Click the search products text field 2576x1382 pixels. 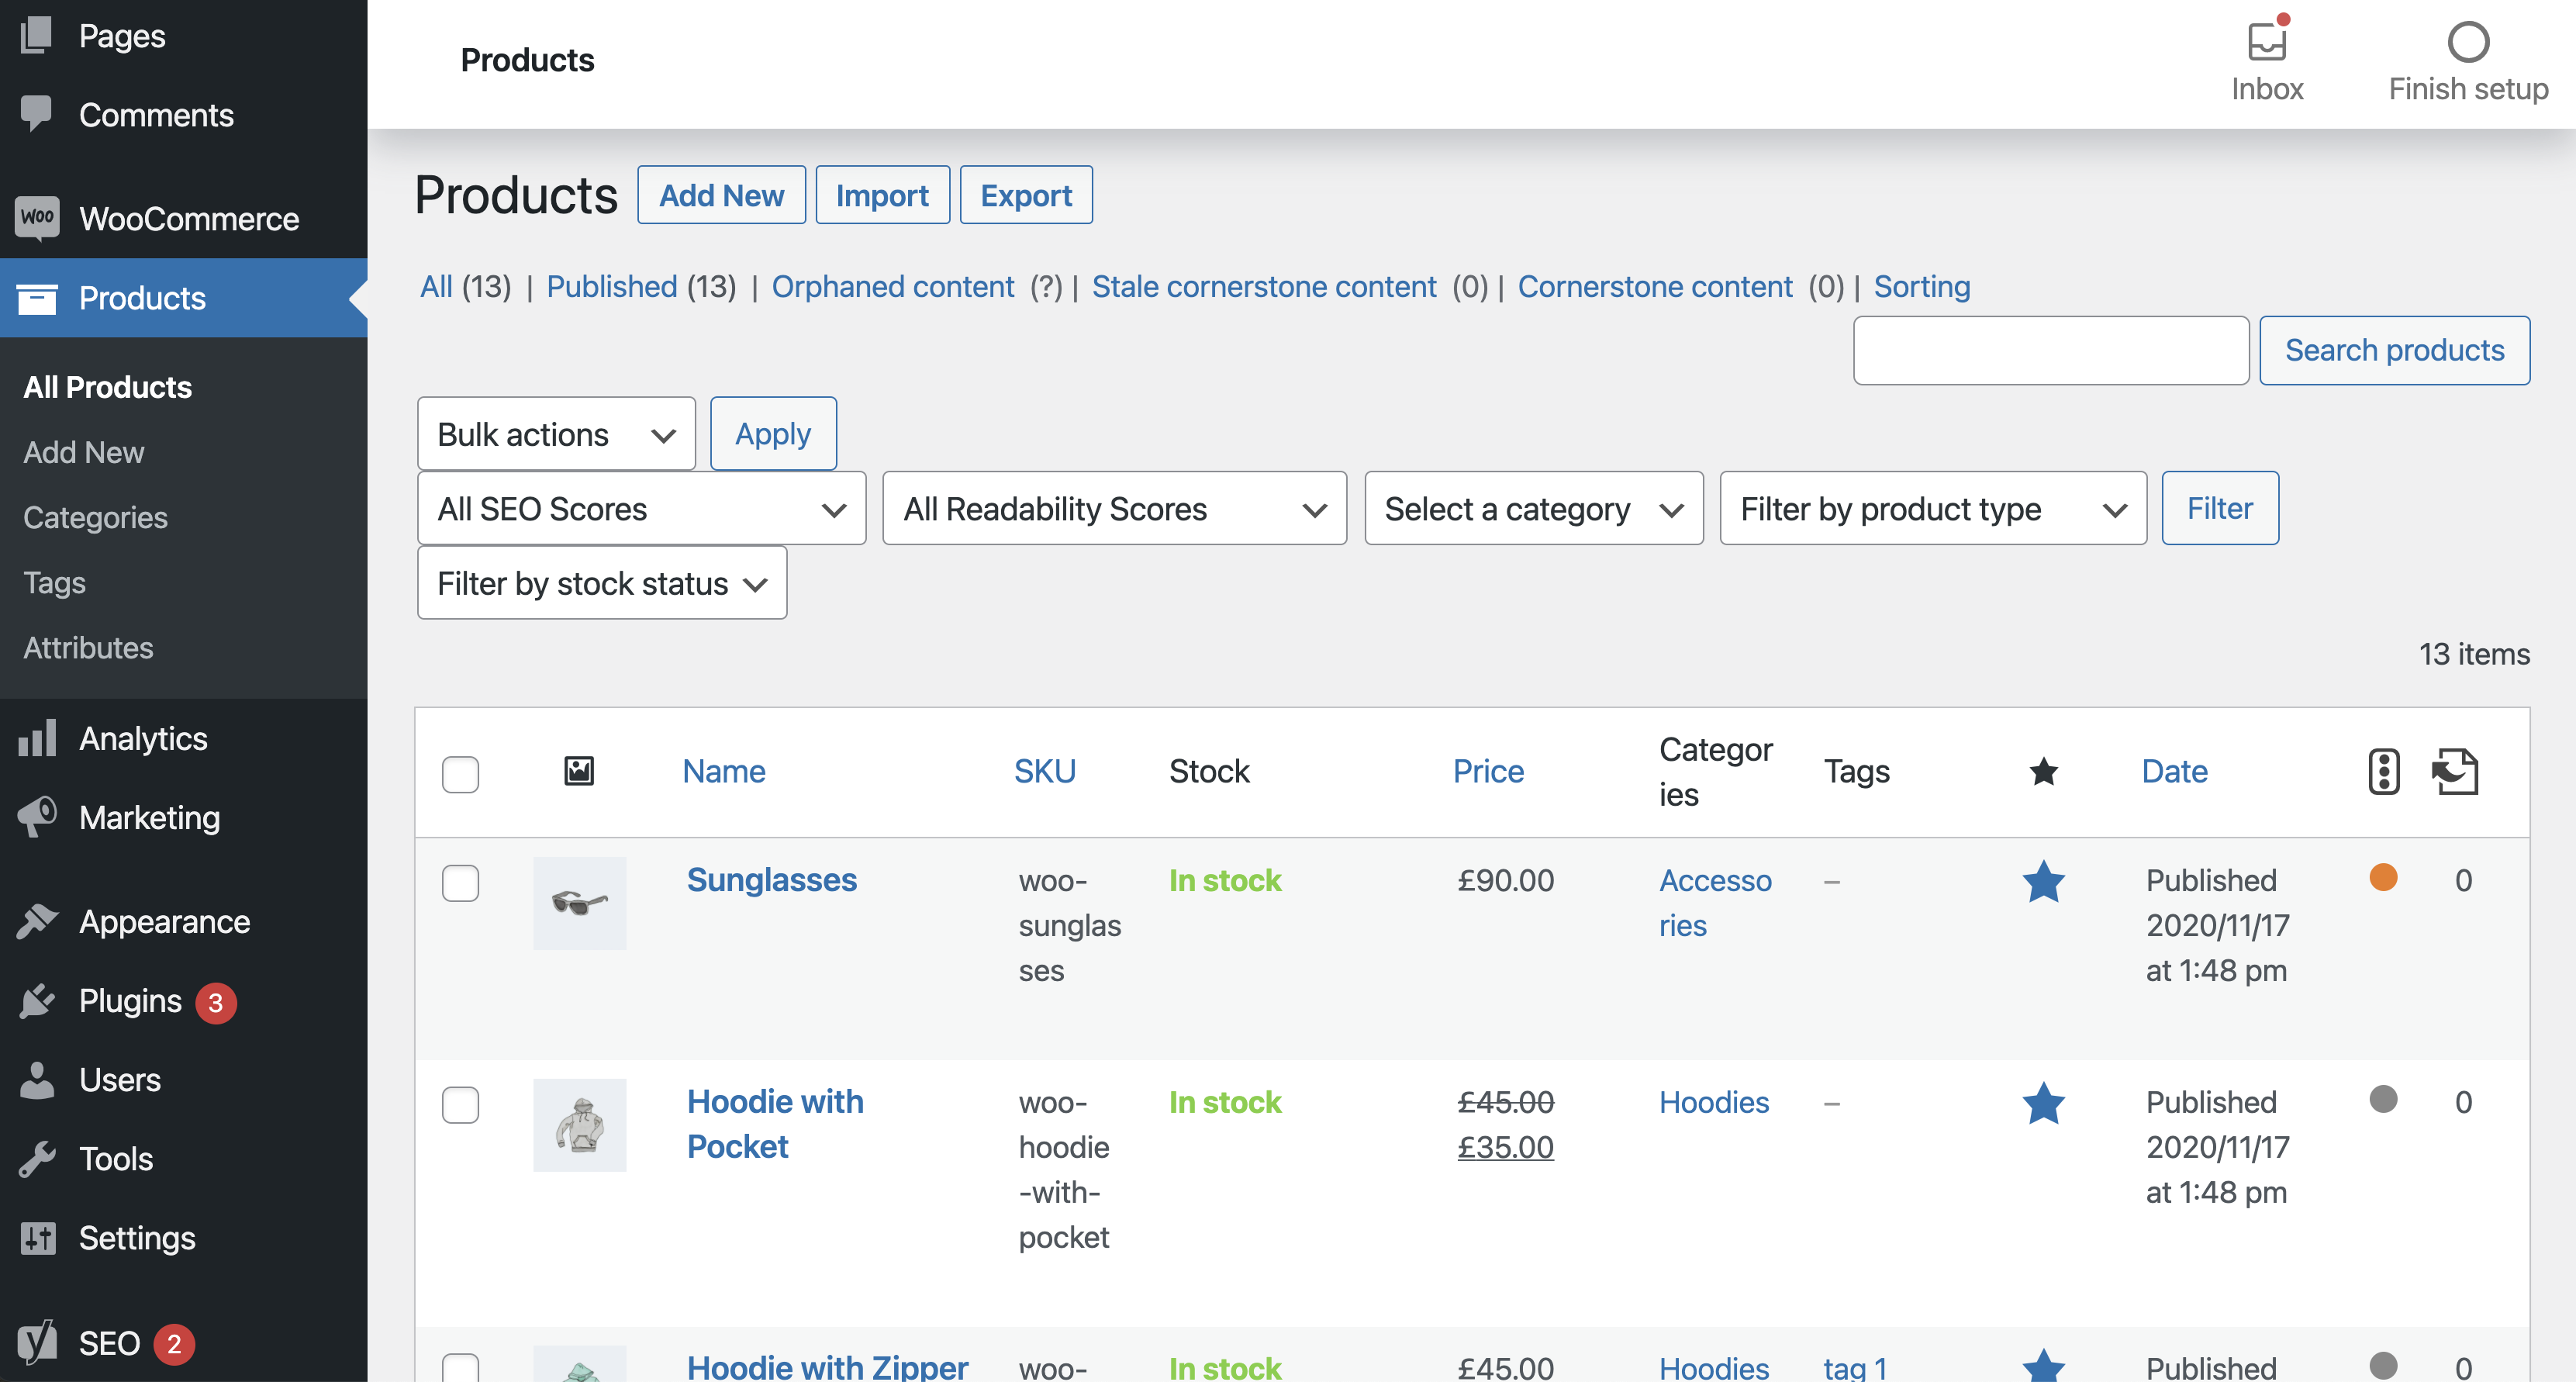tap(2050, 351)
